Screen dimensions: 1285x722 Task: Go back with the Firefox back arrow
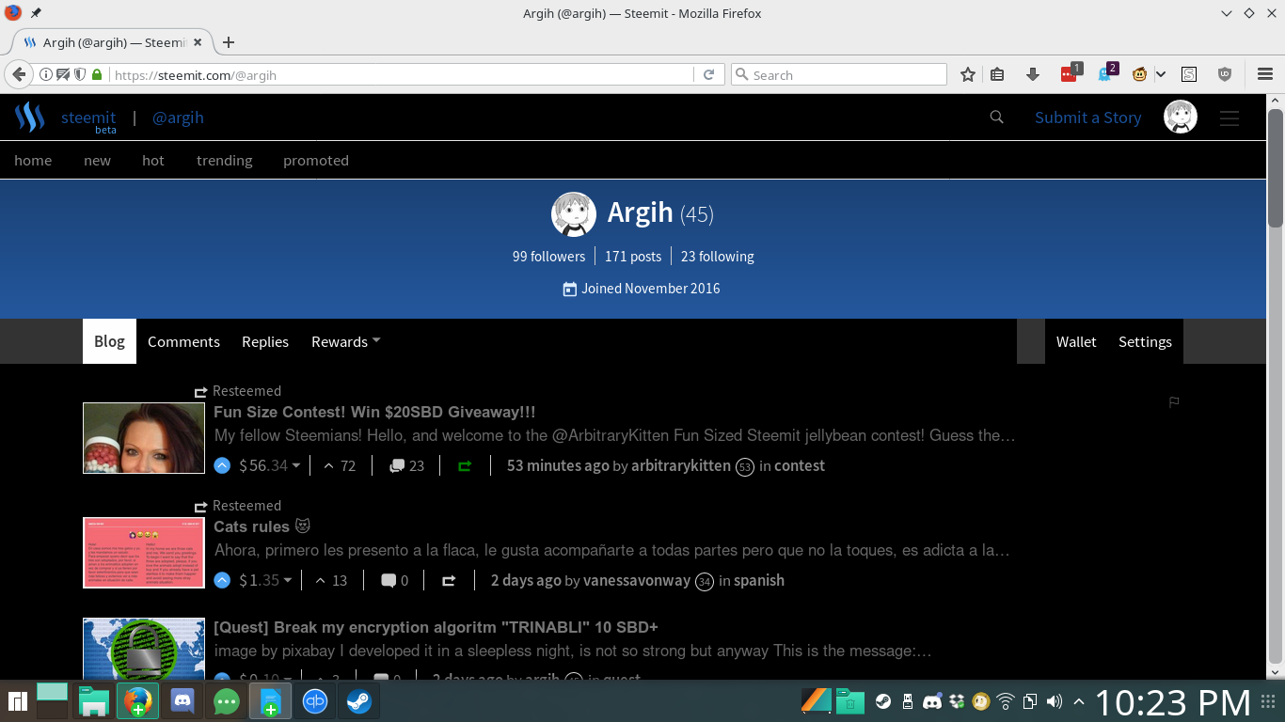(x=18, y=74)
